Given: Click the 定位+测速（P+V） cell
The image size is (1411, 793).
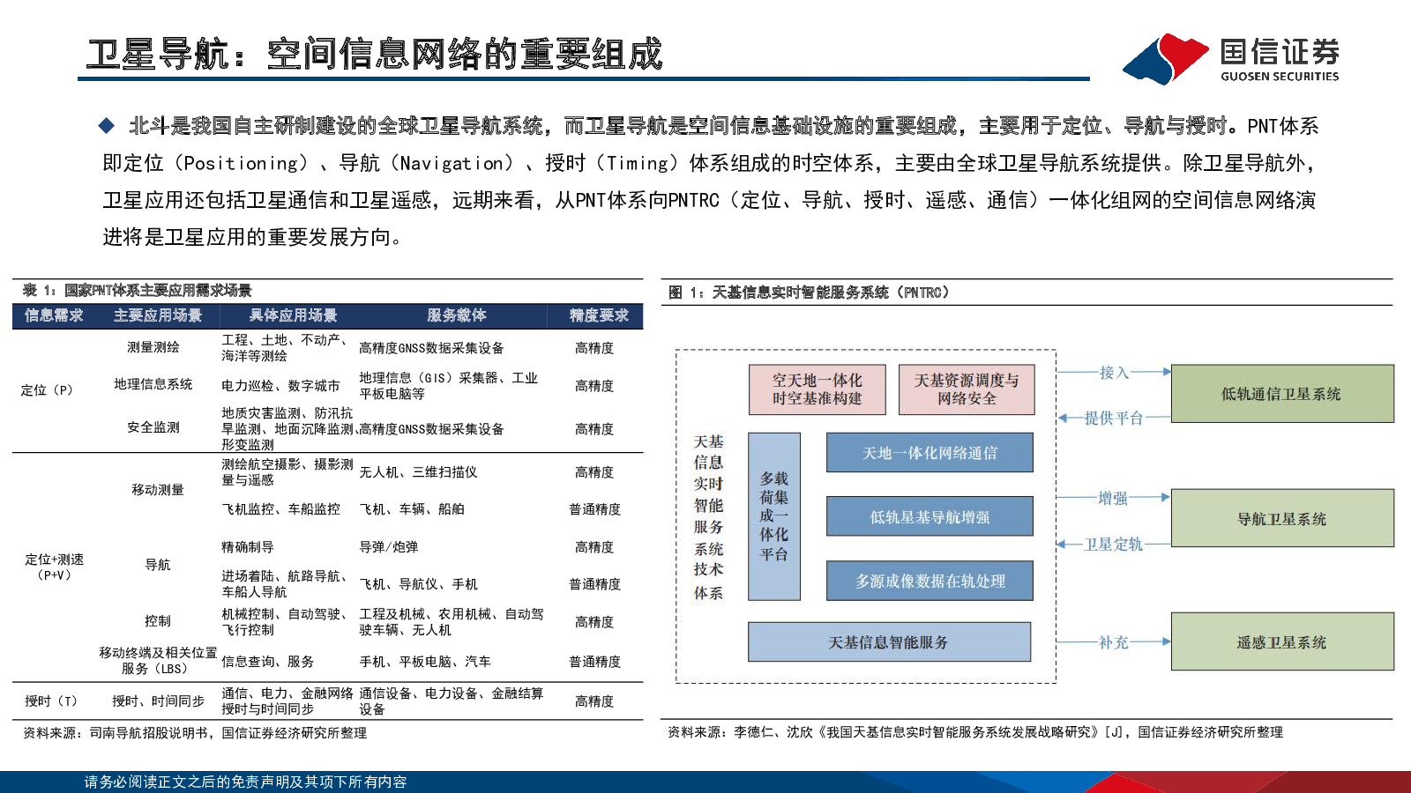Looking at the screenshot, I should click(54, 567).
